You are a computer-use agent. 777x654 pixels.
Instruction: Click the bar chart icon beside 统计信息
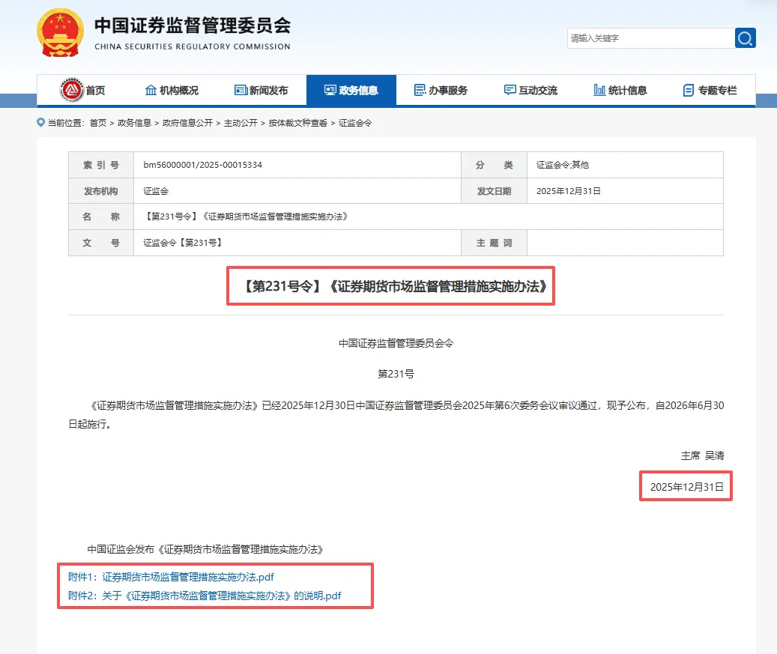599,90
